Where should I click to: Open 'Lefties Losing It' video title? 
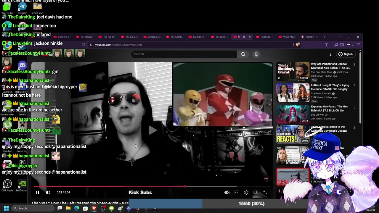pos(330,87)
